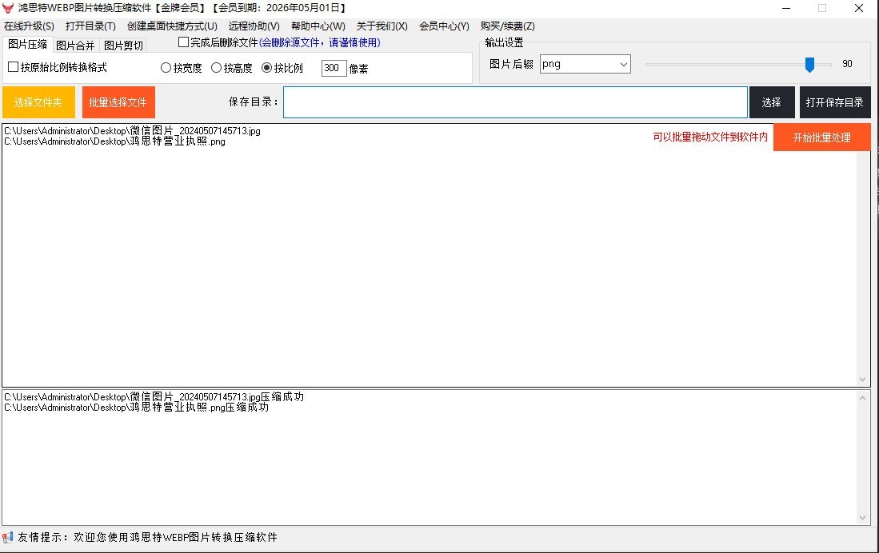Image resolution: width=879 pixels, height=553 pixels.
Task: Choose the 按比例 radio option
Action: point(267,69)
